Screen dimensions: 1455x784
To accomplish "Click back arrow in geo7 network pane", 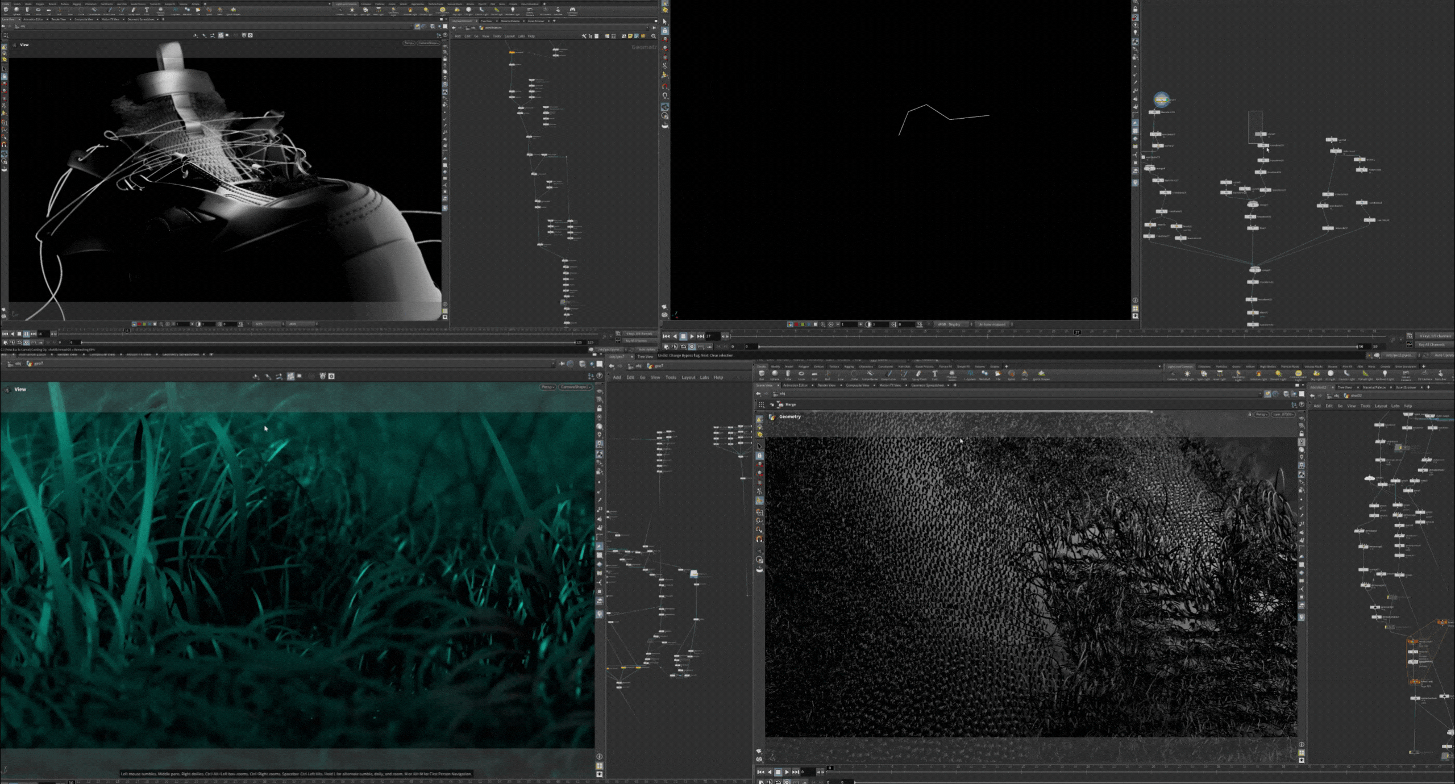I will point(612,366).
